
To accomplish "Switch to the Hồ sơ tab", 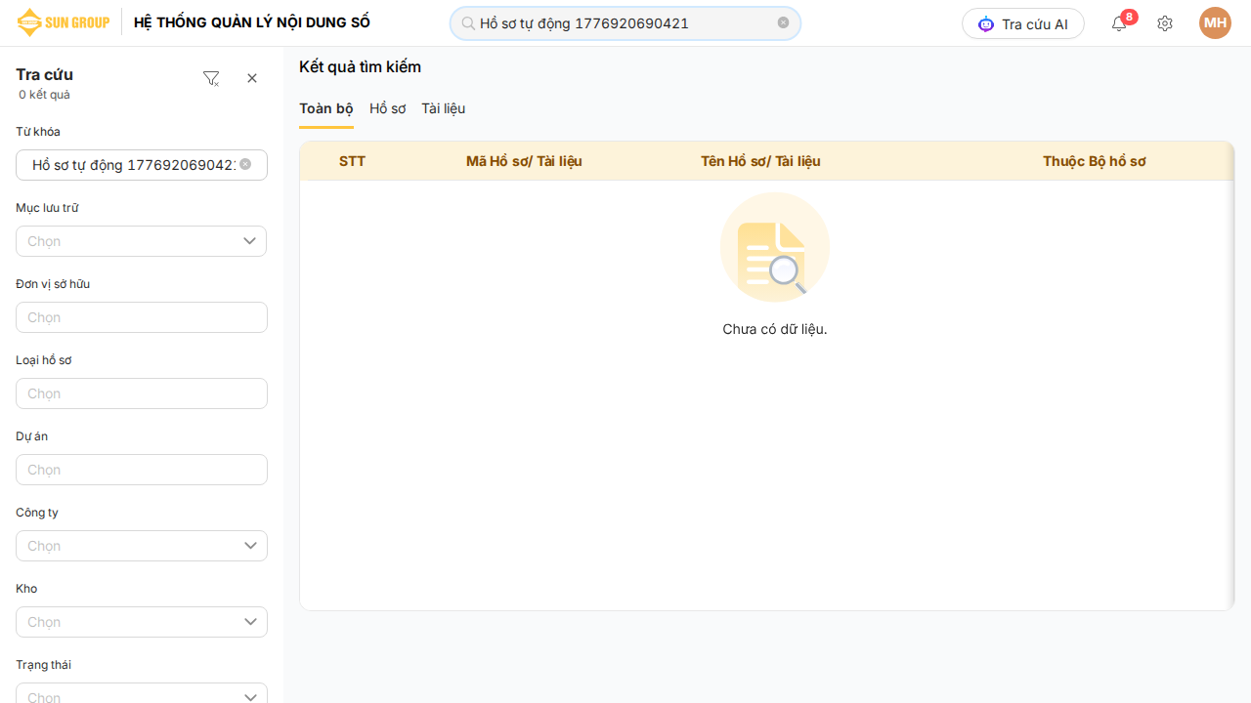I will pos(387,108).
